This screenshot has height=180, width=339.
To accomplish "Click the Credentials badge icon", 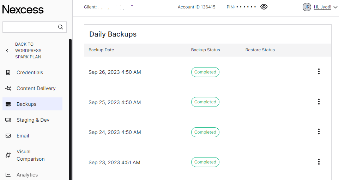I will pyautogui.click(x=8, y=72).
